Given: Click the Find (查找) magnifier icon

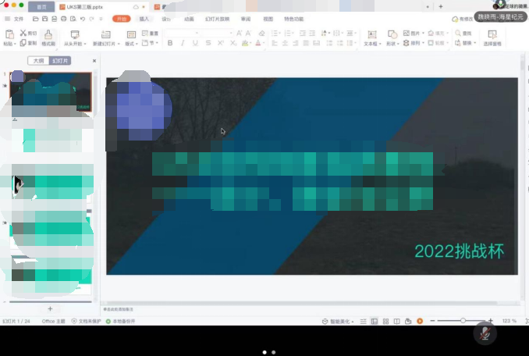Looking at the screenshot, I should pos(458,34).
